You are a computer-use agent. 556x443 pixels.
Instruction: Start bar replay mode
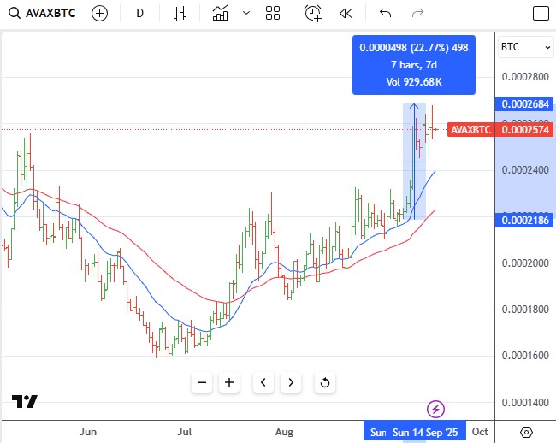pos(346,14)
